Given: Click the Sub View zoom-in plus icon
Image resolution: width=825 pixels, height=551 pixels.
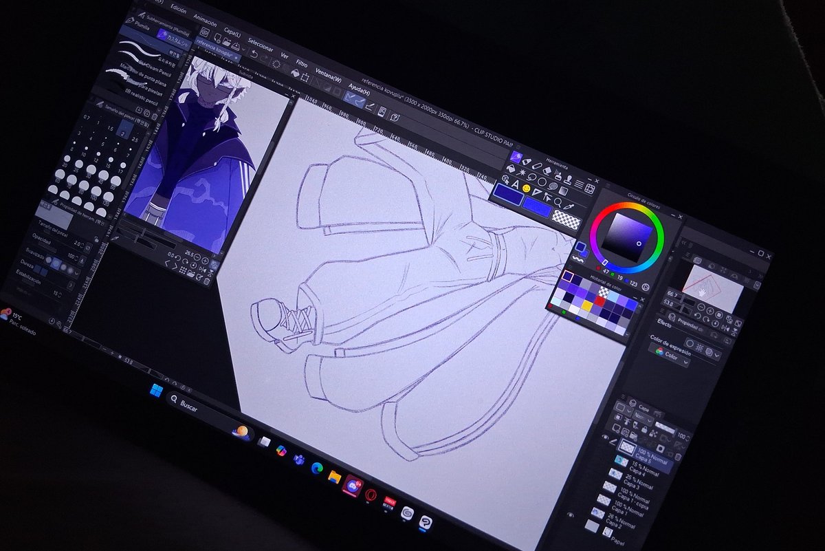Looking at the screenshot, I should tap(205, 261).
